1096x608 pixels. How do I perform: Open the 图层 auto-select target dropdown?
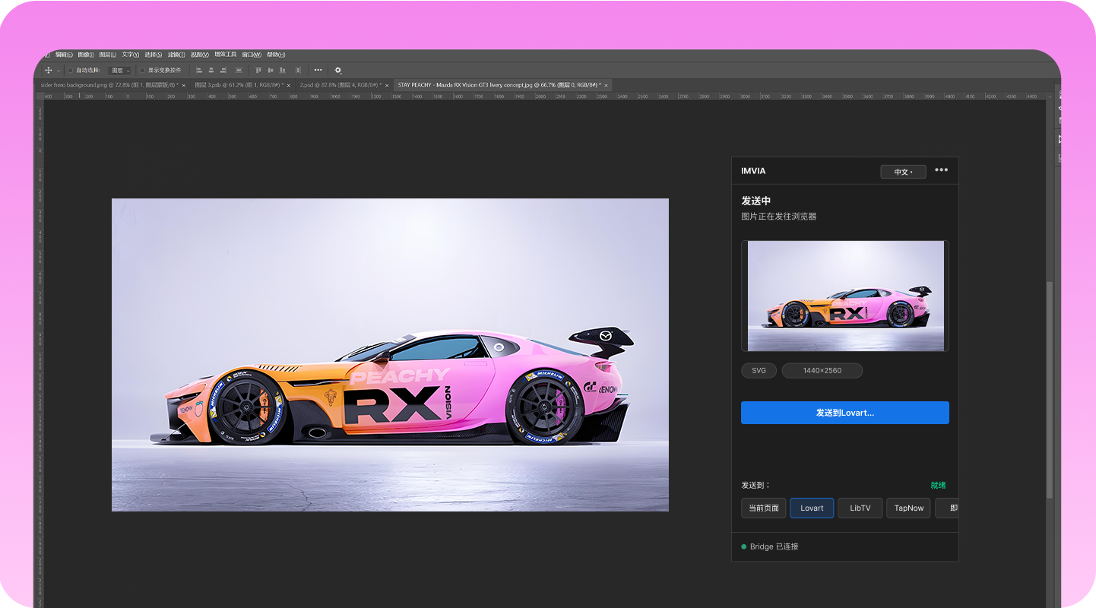coord(121,70)
